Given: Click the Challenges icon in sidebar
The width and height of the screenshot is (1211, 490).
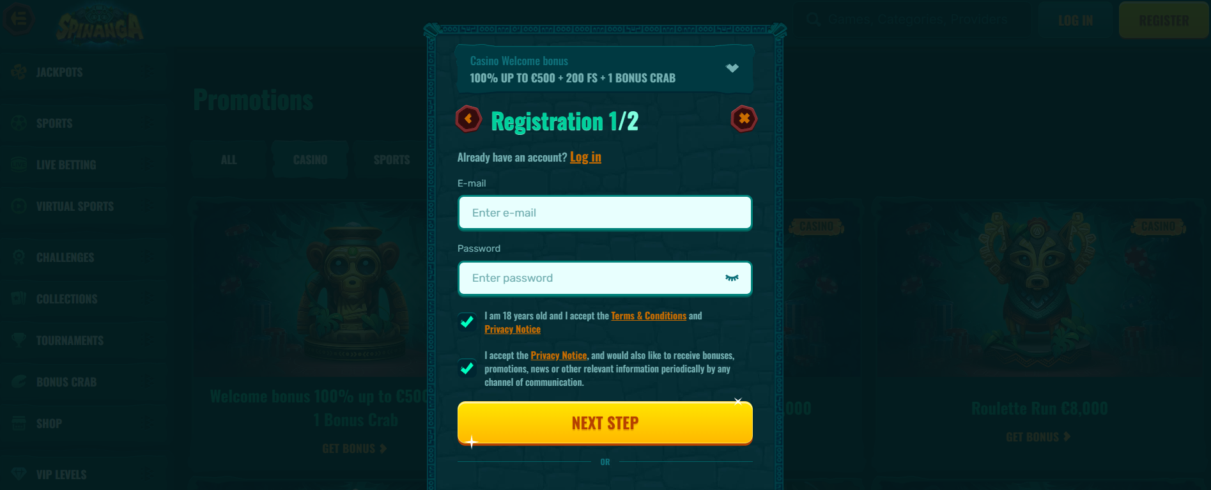Looking at the screenshot, I should pyautogui.click(x=19, y=257).
